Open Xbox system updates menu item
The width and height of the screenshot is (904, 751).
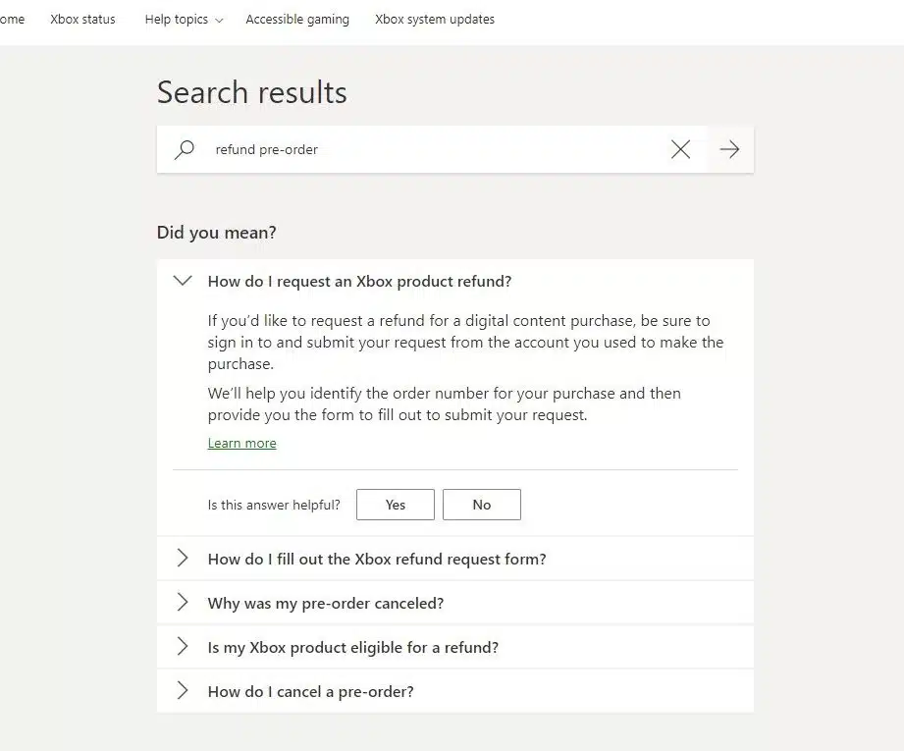pyautogui.click(x=435, y=19)
